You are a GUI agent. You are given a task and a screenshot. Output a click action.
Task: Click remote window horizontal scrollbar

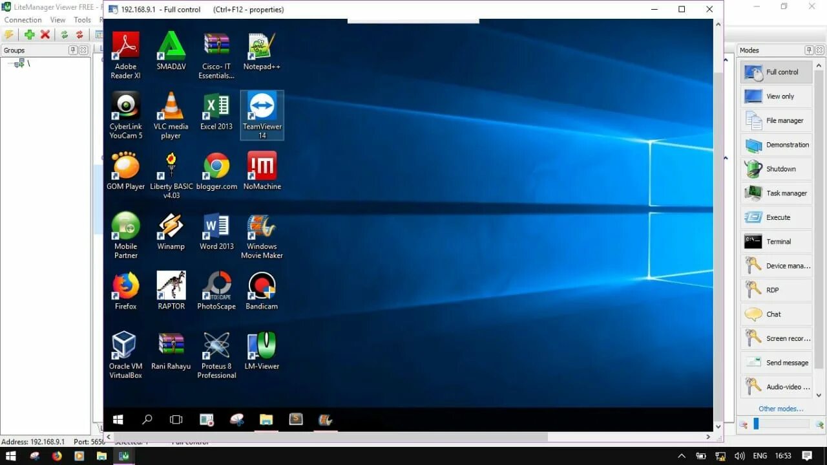330,437
